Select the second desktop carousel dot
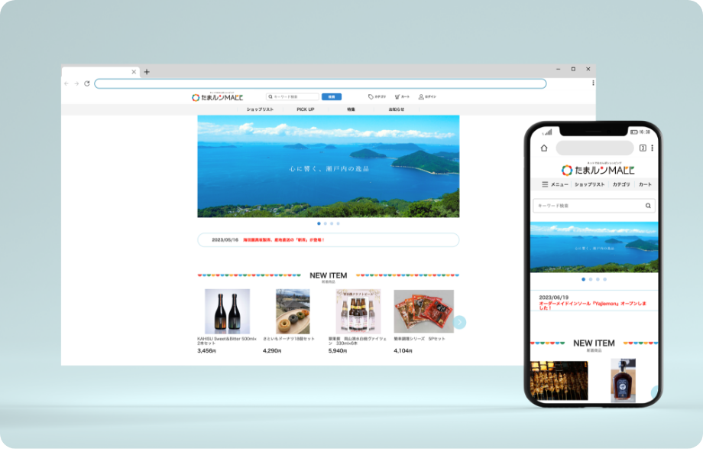The image size is (703, 449). pyautogui.click(x=326, y=223)
